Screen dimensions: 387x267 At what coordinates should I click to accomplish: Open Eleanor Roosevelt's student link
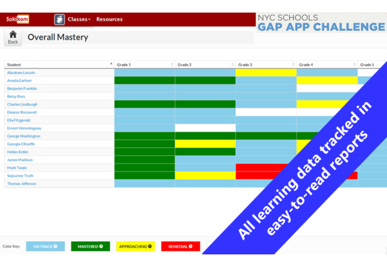22,112
